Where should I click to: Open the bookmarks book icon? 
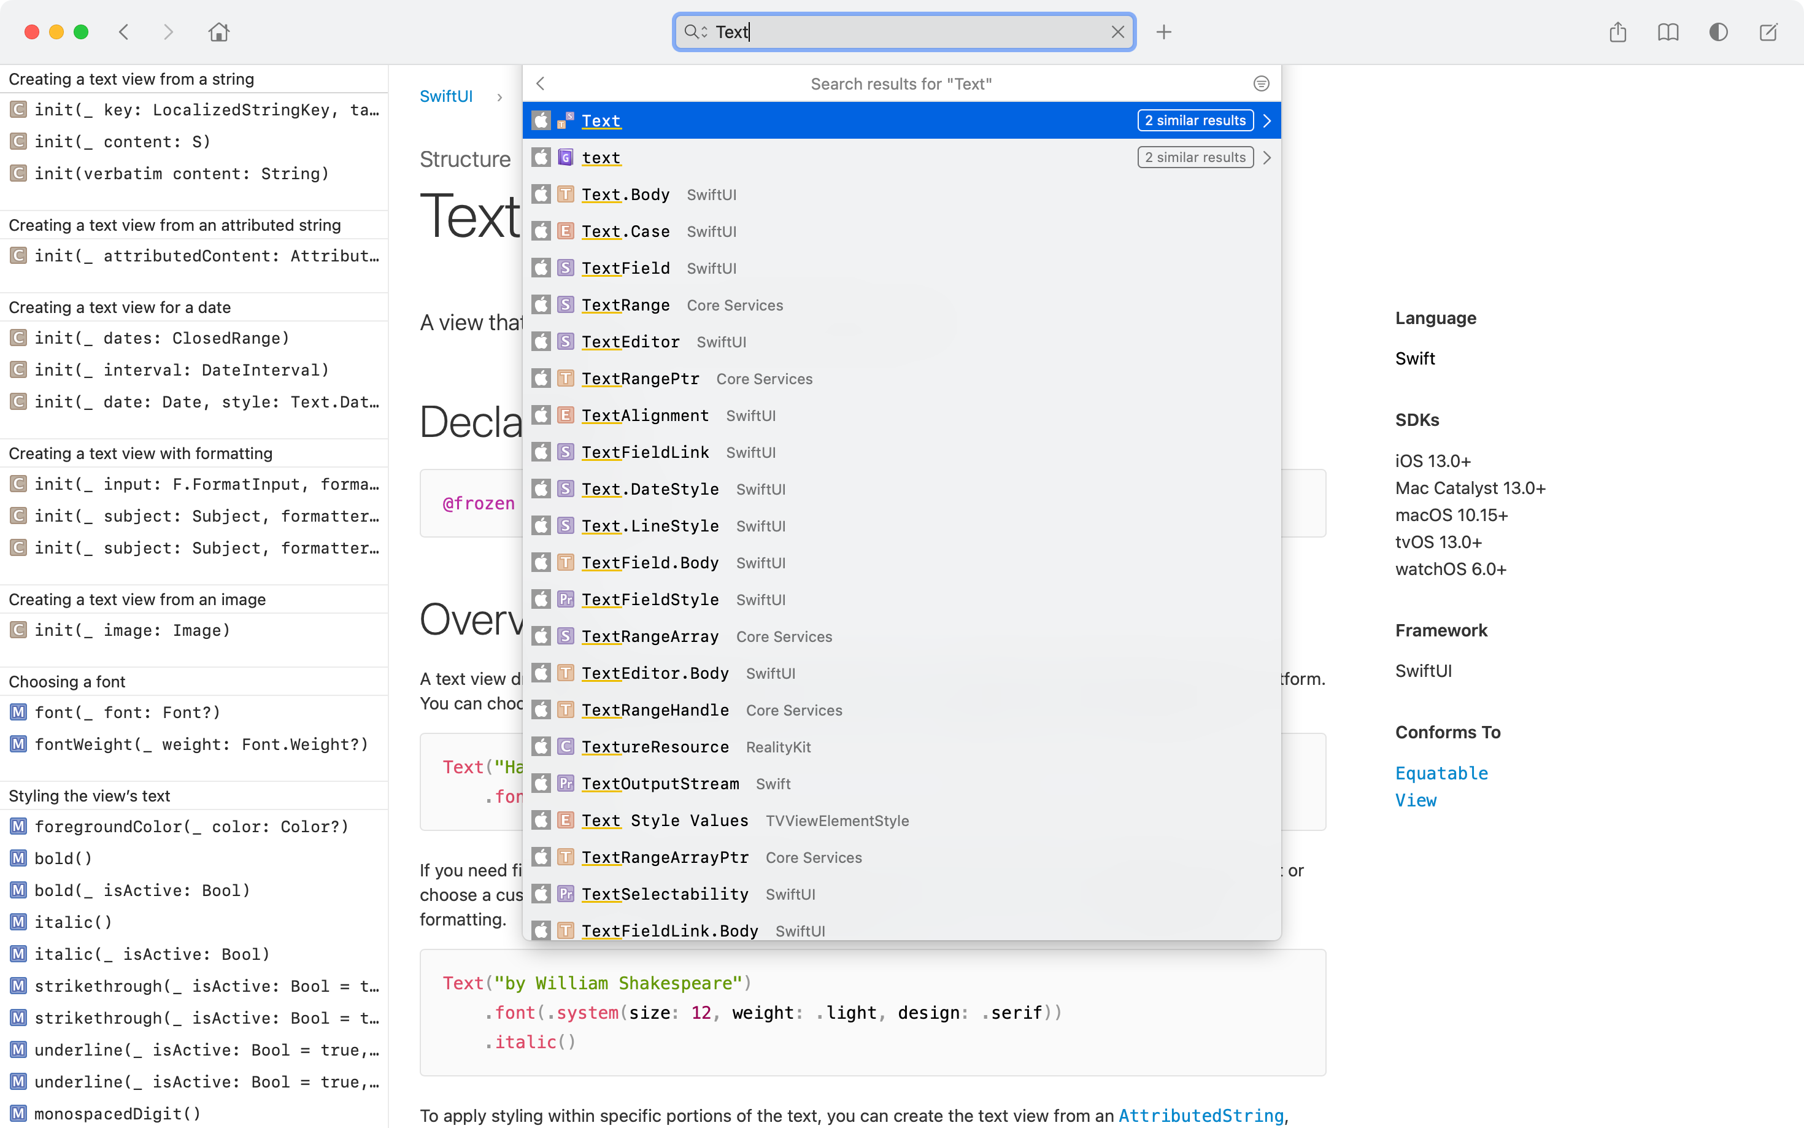click(1668, 32)
